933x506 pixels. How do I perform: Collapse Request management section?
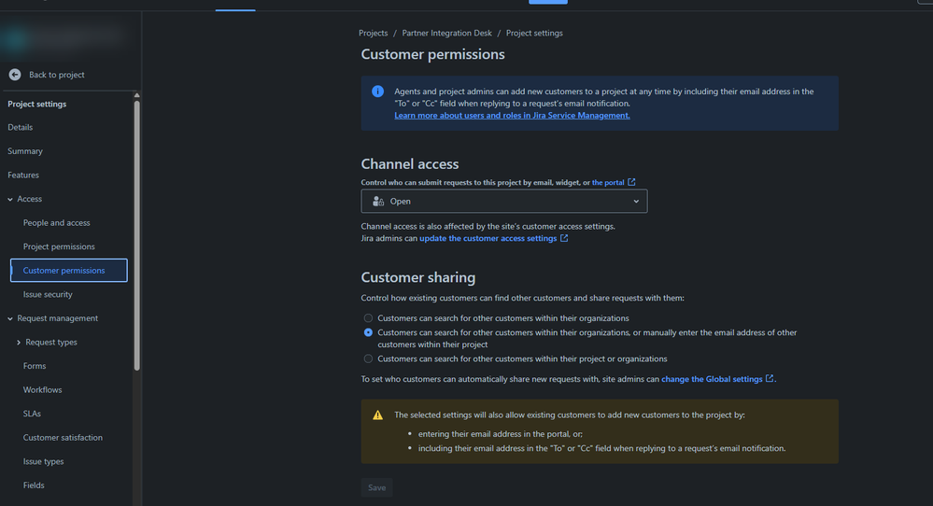click(10, 318)
